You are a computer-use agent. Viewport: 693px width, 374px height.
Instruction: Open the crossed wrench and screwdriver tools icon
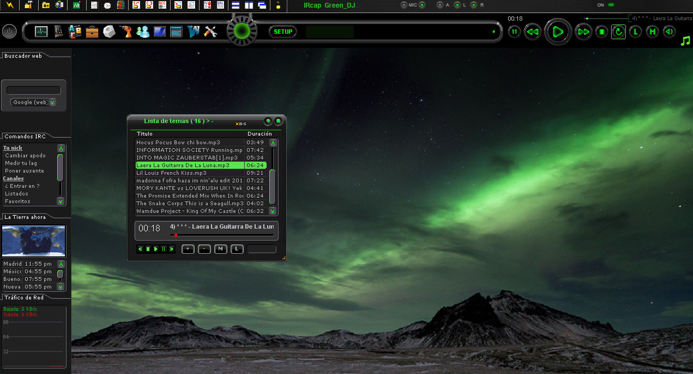[x=210, y=32]
